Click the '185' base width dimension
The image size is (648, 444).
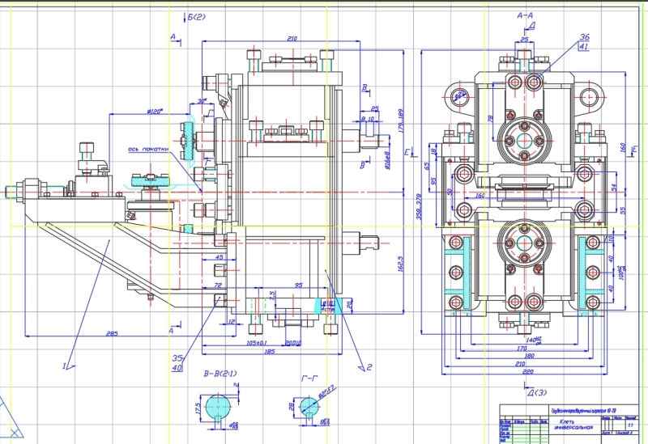(x=270, y=352)
